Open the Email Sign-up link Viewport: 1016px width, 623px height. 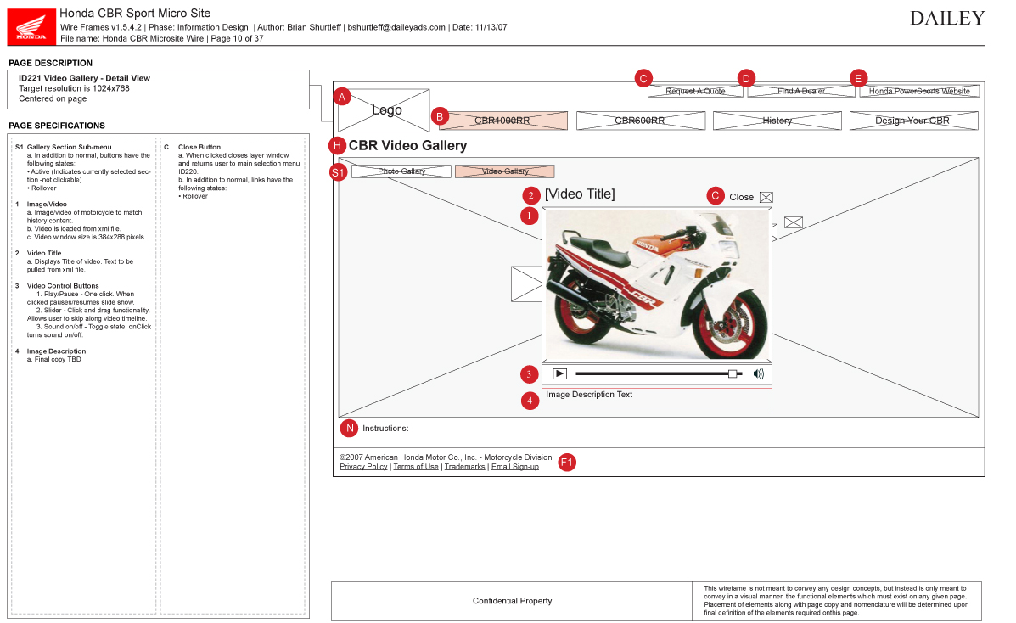[x=514, y=467]
